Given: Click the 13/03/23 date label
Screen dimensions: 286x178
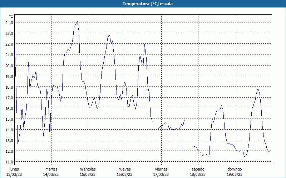Looking at the screenshot, I should [x=14, y=175].
